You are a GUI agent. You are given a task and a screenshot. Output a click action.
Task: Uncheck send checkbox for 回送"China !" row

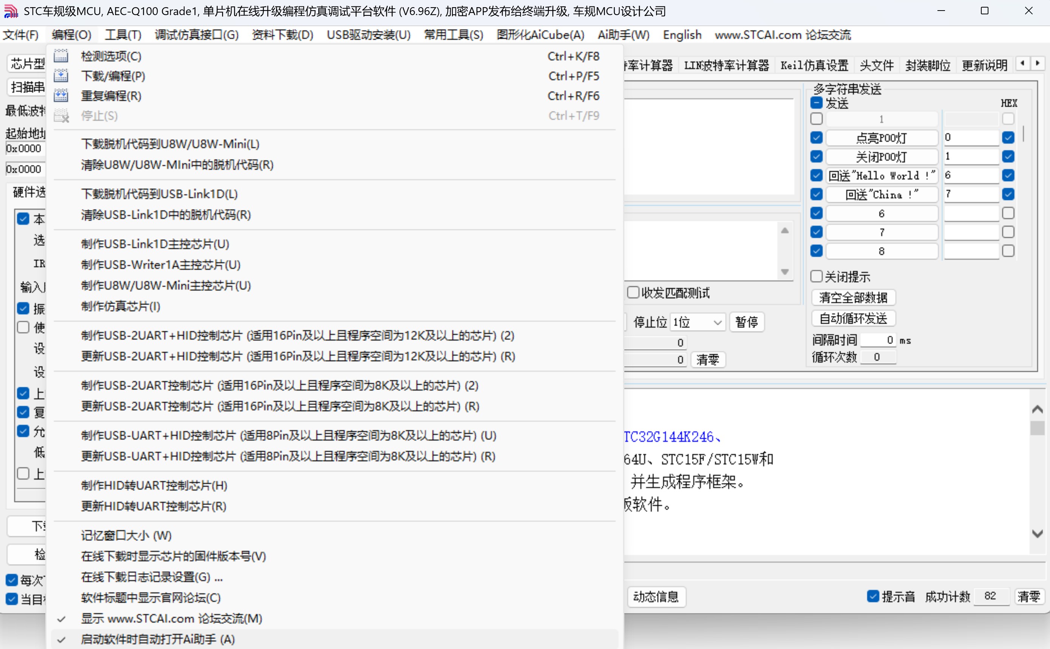click(x=816, y=194)
